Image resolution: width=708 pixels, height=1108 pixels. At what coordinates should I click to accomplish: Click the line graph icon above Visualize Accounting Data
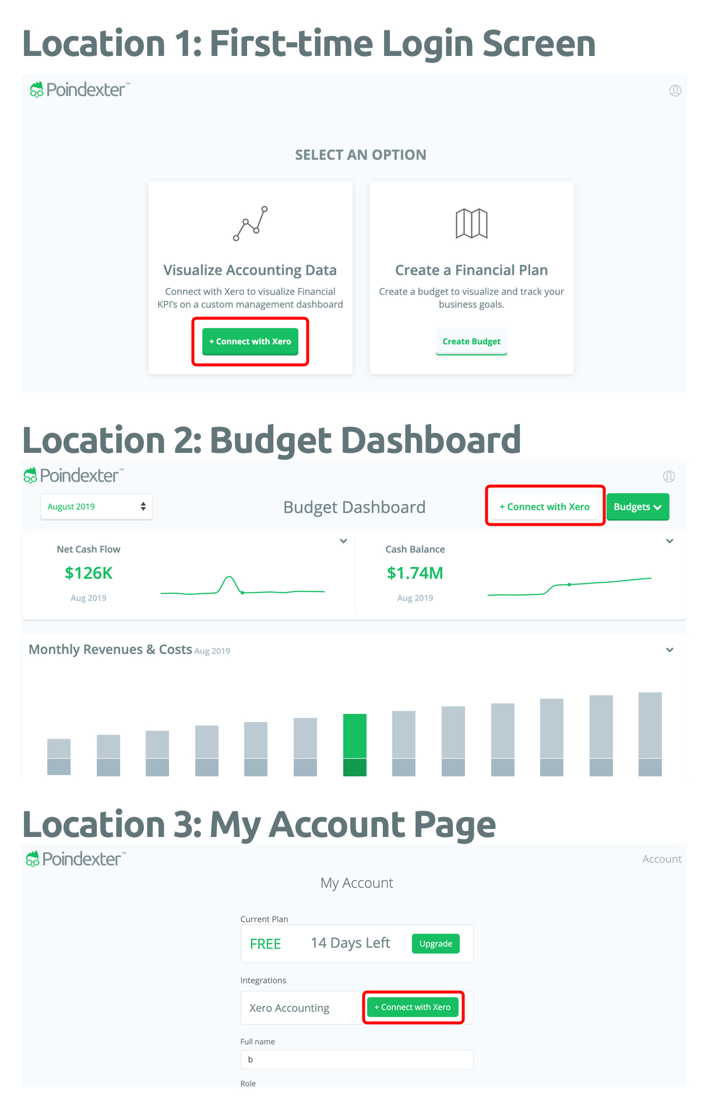pyautogui.click(x=251, y=223)
